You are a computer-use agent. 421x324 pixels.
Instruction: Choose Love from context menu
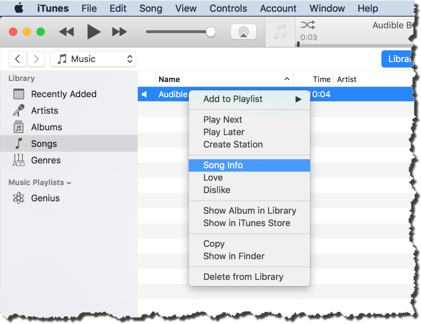249,178
